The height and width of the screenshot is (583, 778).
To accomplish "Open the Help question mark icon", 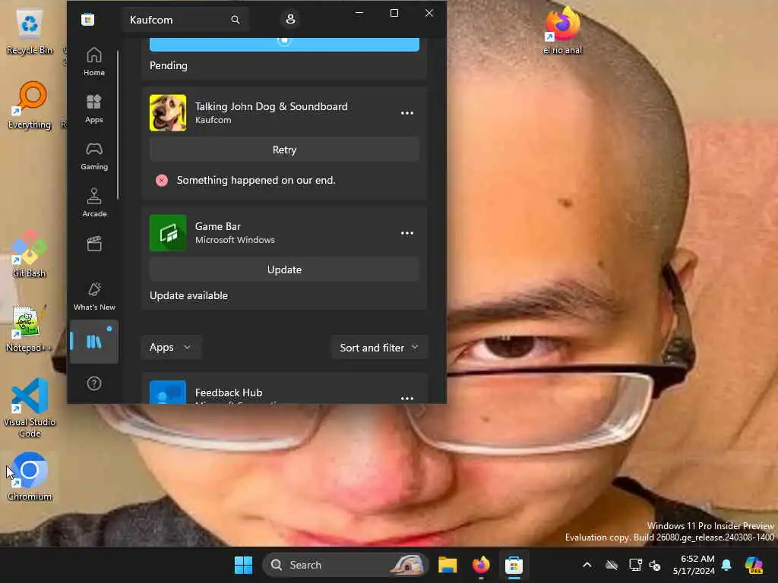I will coord(93,383).
